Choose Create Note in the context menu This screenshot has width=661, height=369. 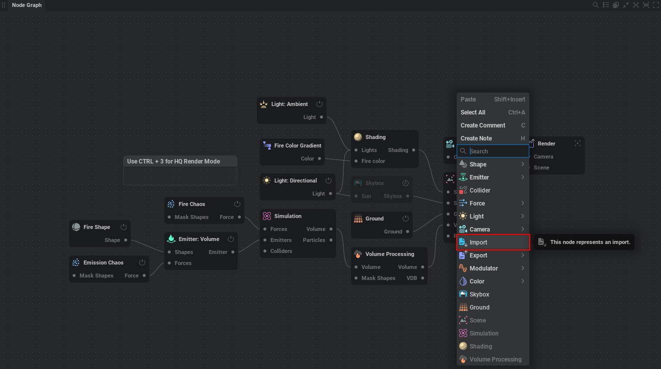coord(493,138)
